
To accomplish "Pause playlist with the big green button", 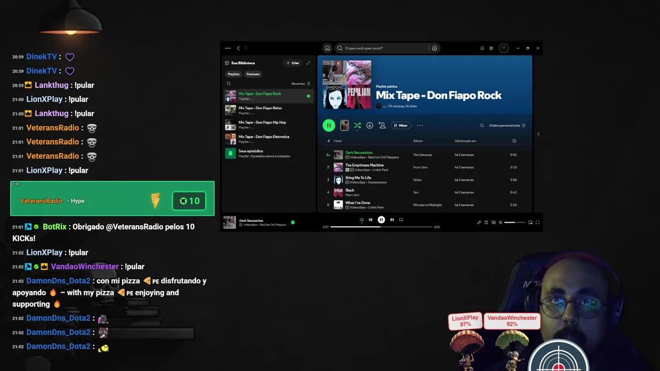I will point(328,125).
